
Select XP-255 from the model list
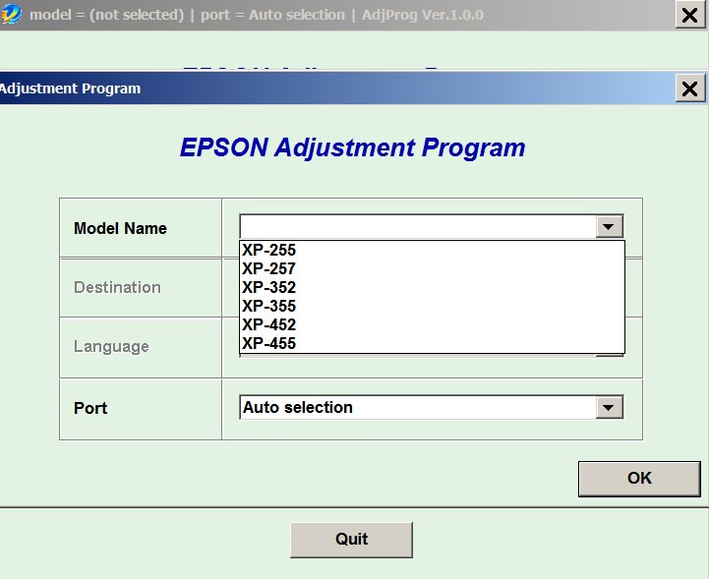(x=269, y=250)
